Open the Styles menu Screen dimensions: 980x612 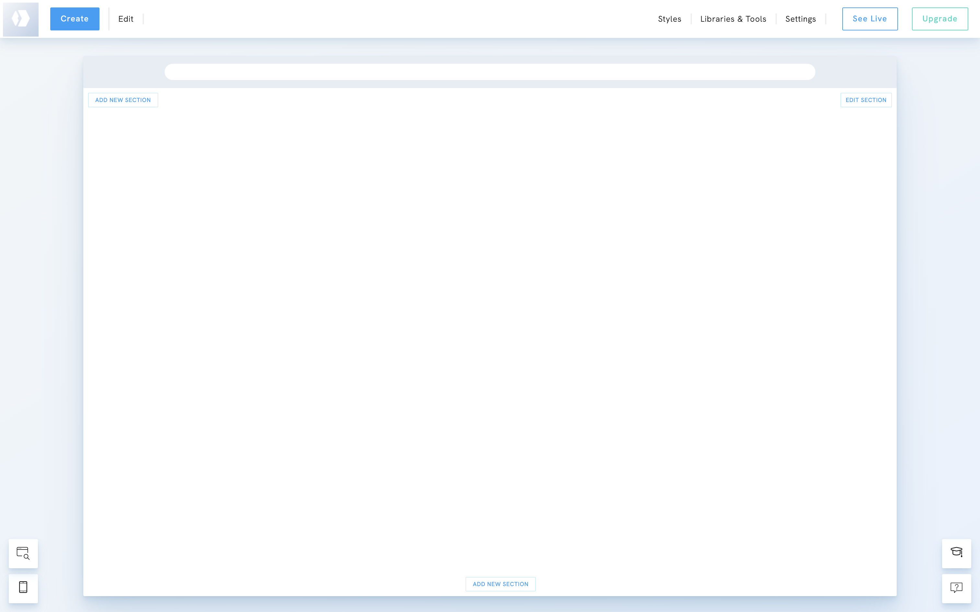pyautogui.click(x=669, y=19)
